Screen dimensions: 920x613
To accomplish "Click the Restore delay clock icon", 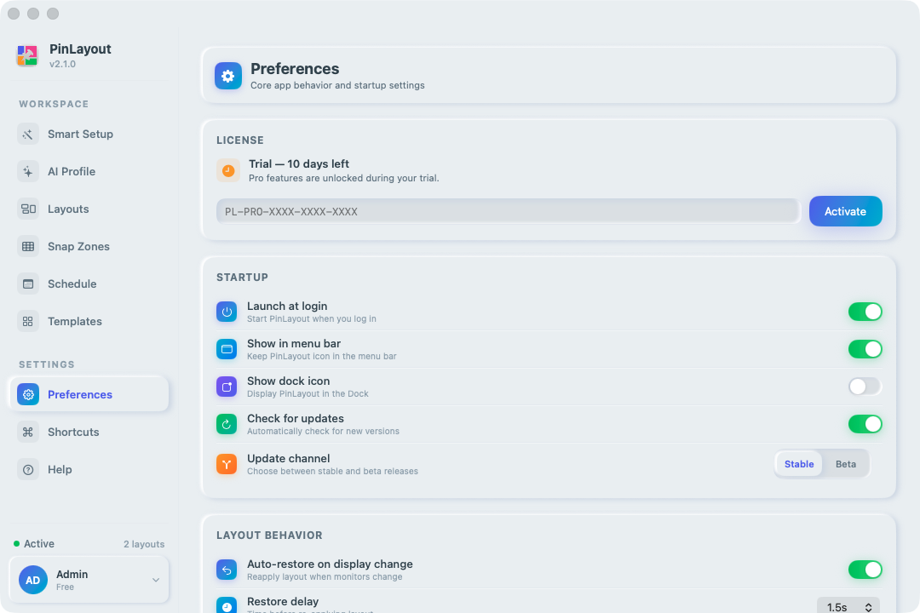I will (x=227, y=604).
